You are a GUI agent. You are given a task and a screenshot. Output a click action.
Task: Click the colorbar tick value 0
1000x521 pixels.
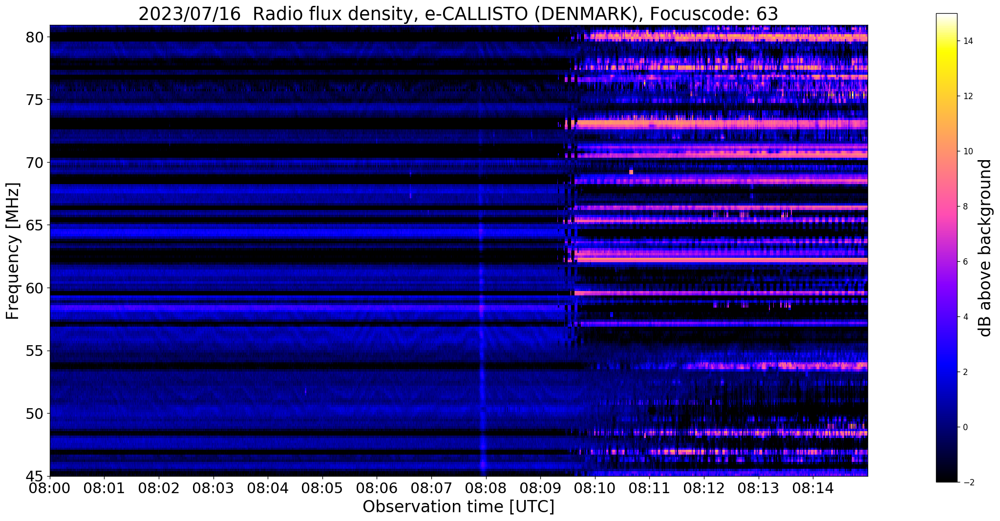tap(965, 427)
